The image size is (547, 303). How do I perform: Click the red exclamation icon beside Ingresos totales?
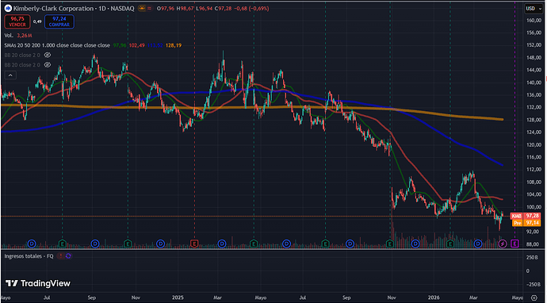tap(61, 256)
